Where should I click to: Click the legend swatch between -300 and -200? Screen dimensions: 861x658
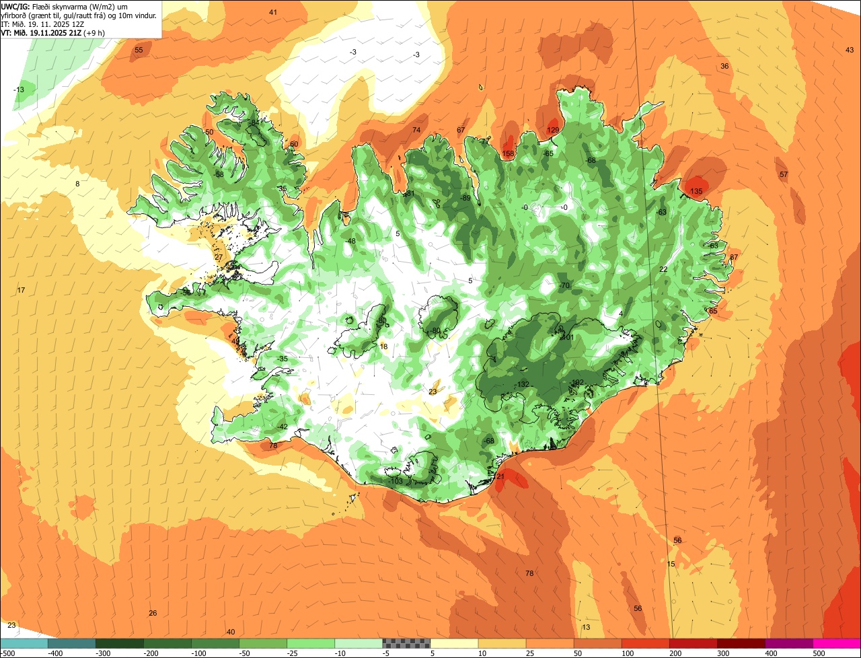(120, 643)
